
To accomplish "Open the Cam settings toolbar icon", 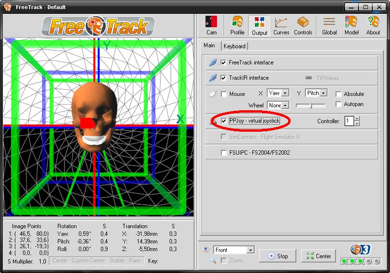I will coord(211,25).
